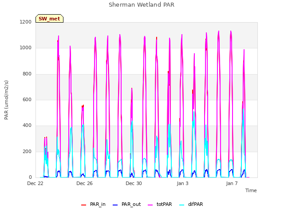Click the Sherman Wetland PAR chart title
Screen dimensions: 284x213
[x=142, y=4]
